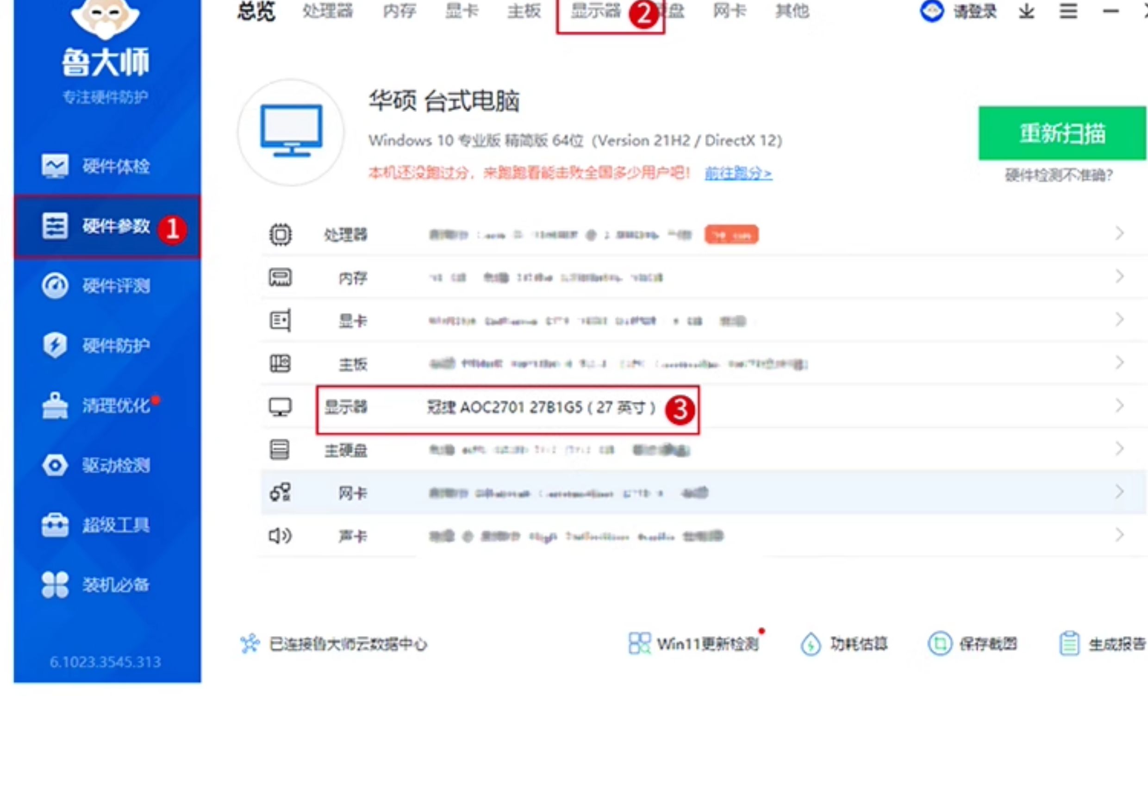The height and width of the screenshot is (811, 1148).
Task: Click the graphics card icon
Action: (x=281, y=320)
